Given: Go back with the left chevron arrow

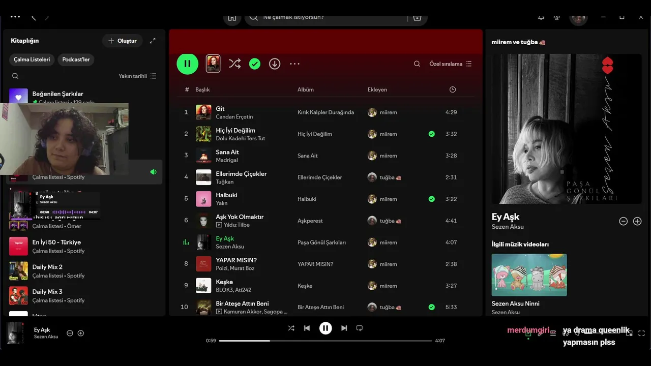Looking at the screenshot, I should [x=34, y=17].
